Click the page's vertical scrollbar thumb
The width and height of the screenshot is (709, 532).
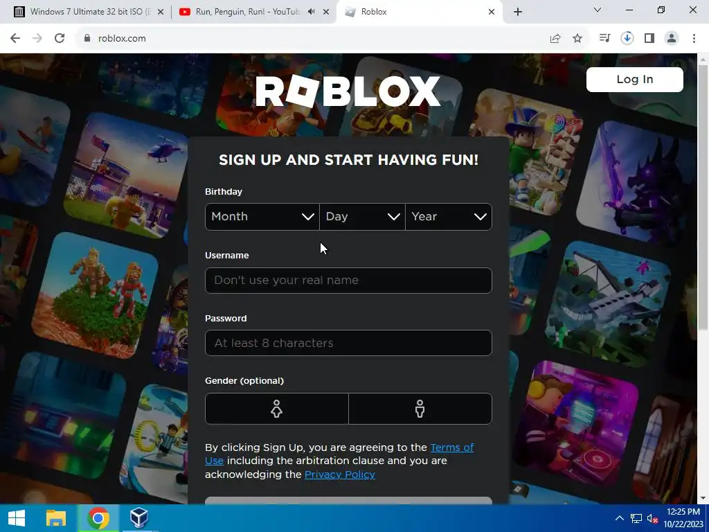coord(703,197)
